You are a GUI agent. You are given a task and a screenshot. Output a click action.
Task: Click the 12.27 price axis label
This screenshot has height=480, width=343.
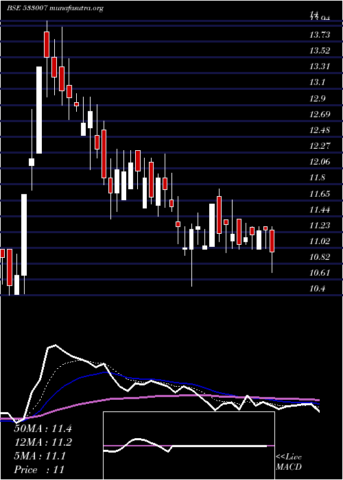pos(320,145)
